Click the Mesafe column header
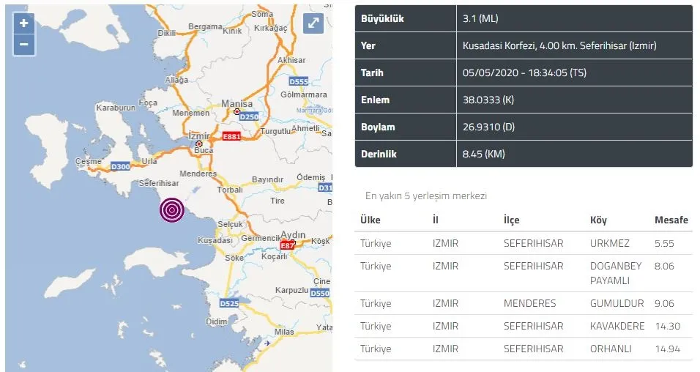This screenshot has width=700, height=372. [671, 220]
